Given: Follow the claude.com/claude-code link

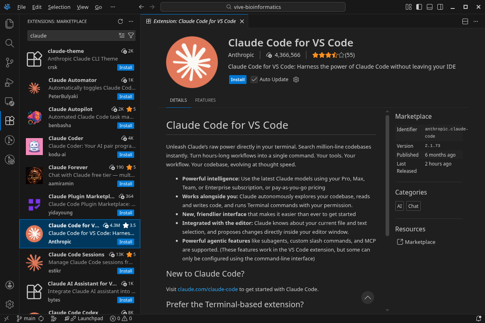Looking at the screenshot, I should (x=207, y=289).
